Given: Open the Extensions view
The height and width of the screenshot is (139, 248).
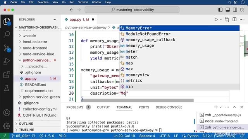Looking at the screenshot, I should click(x=7, y=75).
